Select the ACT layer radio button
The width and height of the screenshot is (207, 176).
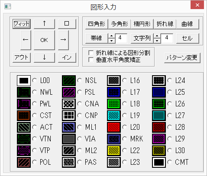tap(35, 127)
